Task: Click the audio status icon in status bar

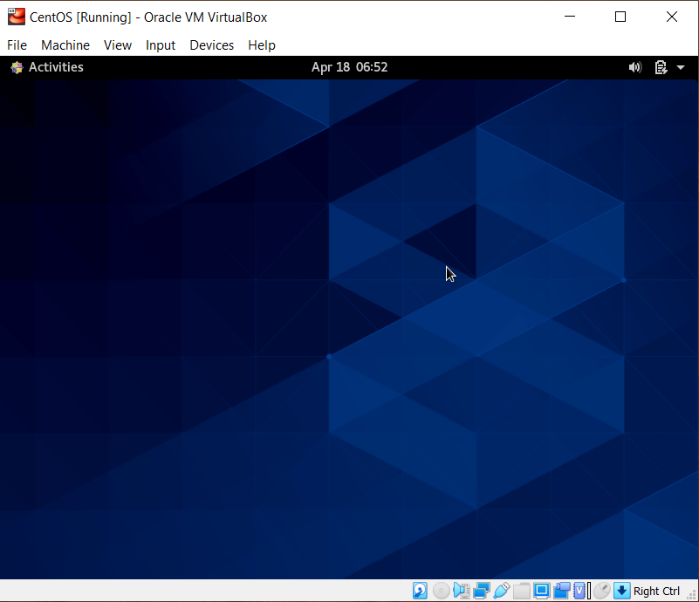Action: click(461, 591)
